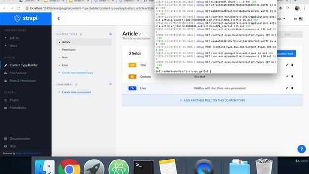Open the admin user dropdown
The width and height of the screenshot is (309, 174).
pos(281,19)
